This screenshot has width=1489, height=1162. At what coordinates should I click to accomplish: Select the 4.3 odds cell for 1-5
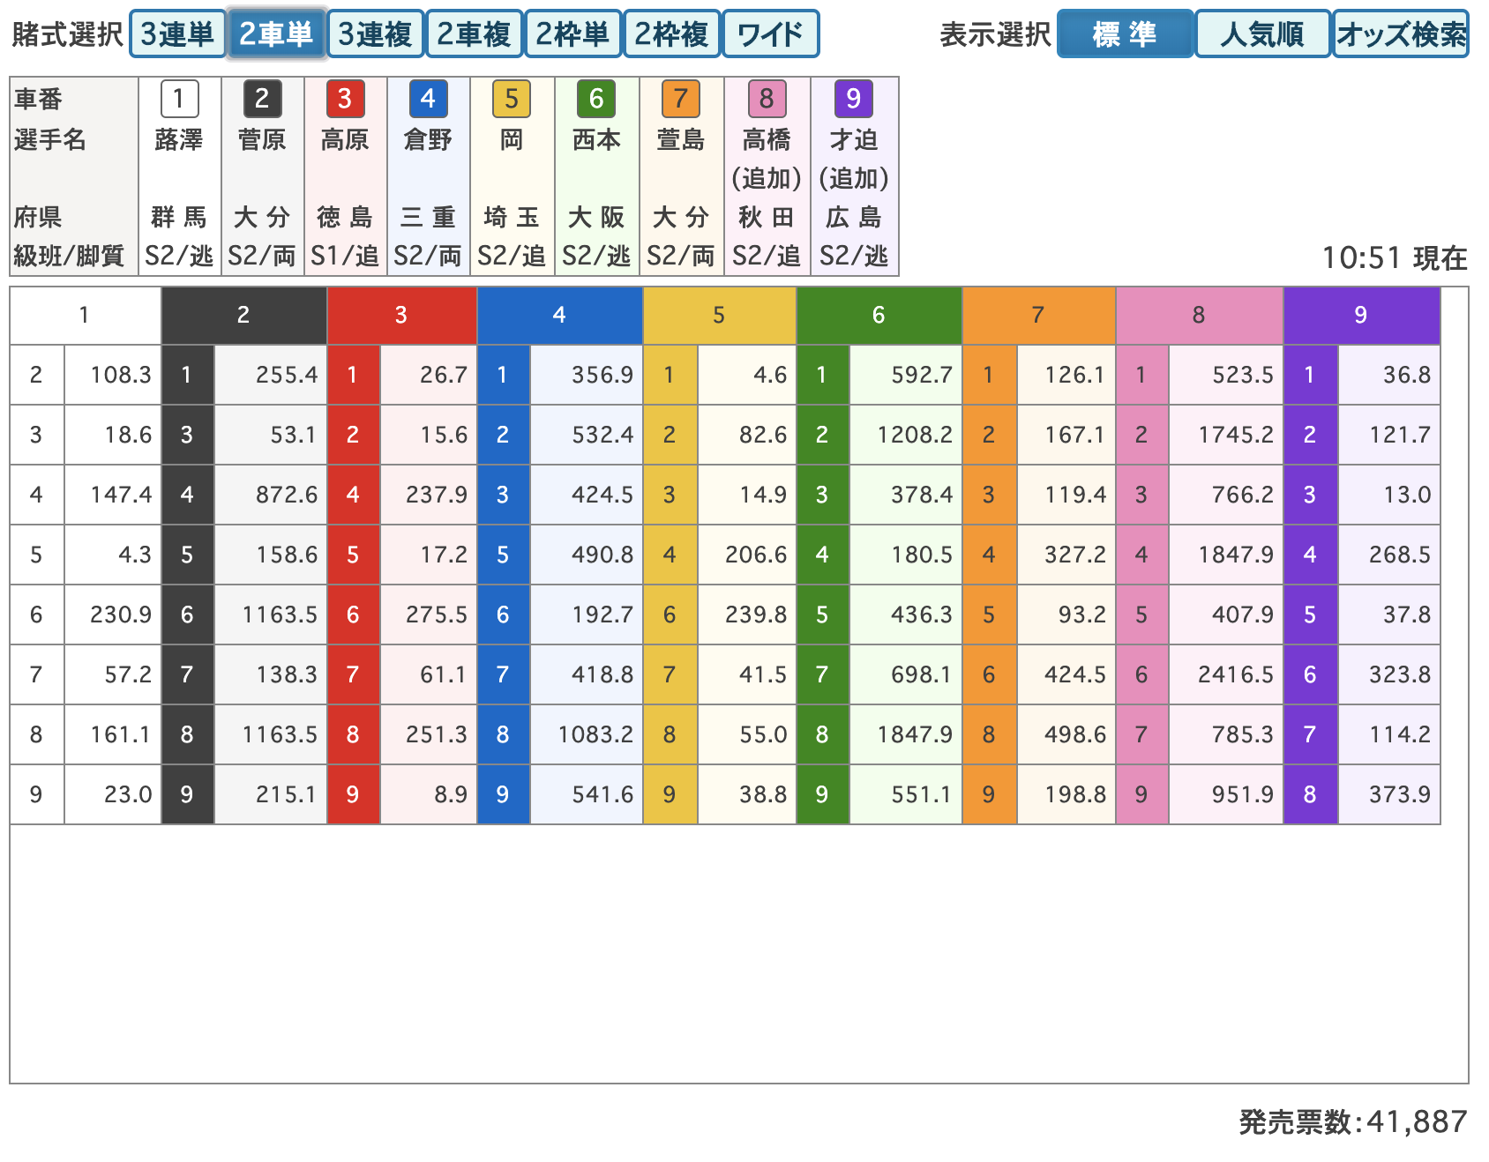tap(112, 555)
